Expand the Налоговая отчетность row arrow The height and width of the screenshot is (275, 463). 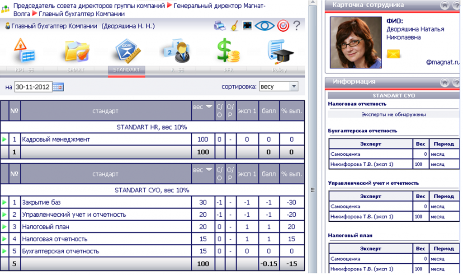click(x=4, y=239)
